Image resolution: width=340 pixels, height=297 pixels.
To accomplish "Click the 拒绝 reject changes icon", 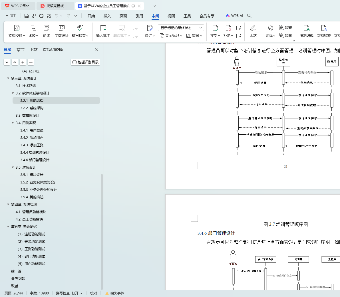I will tap(228, 28).
